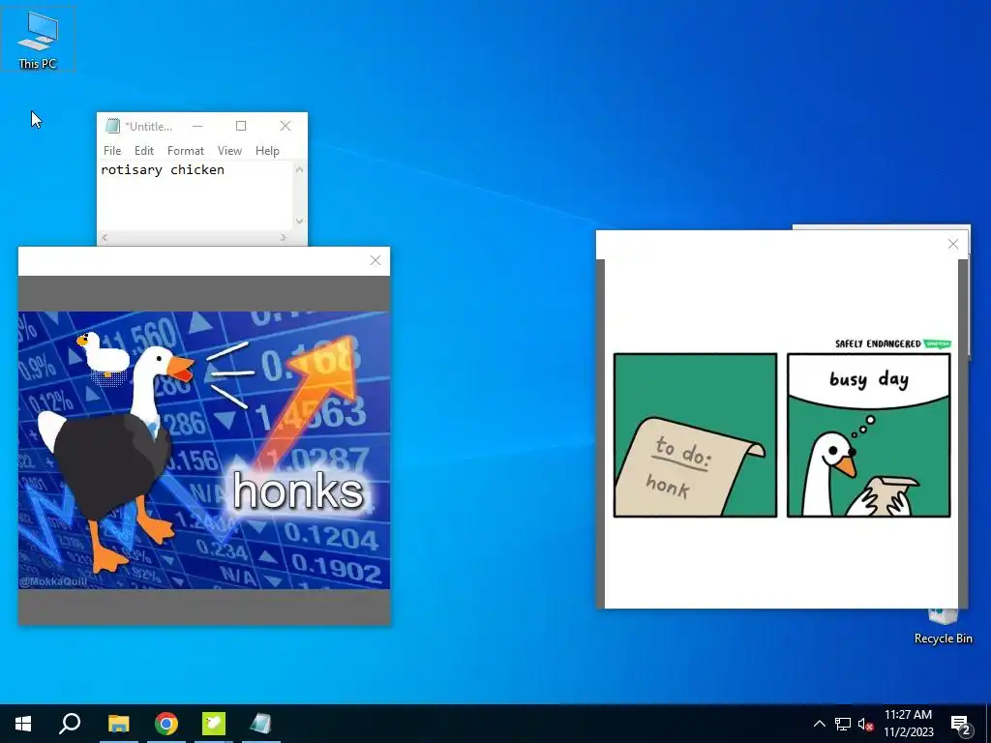
Task: Click the honks goose meme image
Action: [204, 450]
